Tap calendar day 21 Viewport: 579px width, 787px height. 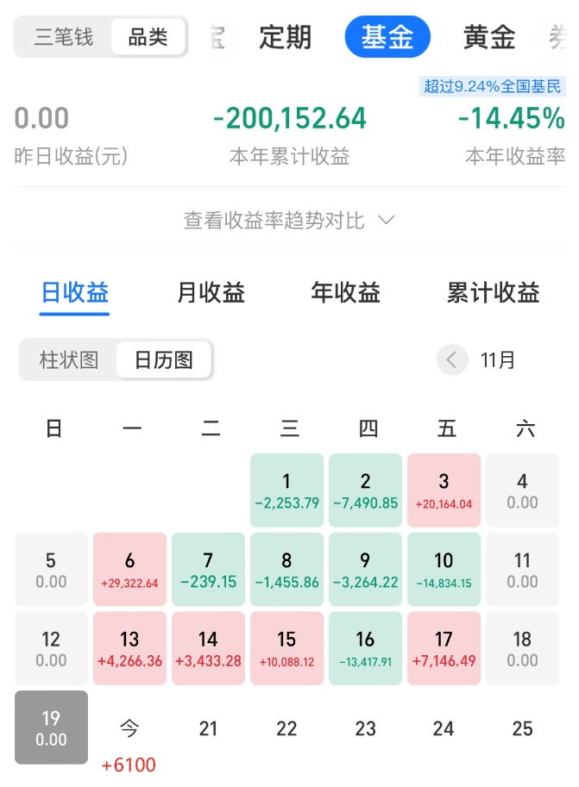tap(209, 728)
